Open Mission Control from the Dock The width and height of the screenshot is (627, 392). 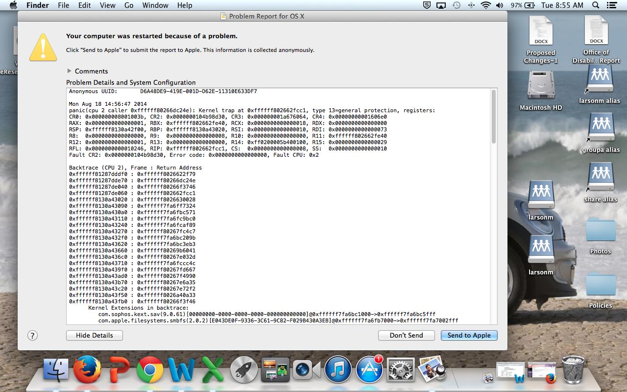[x=275, y=370]
